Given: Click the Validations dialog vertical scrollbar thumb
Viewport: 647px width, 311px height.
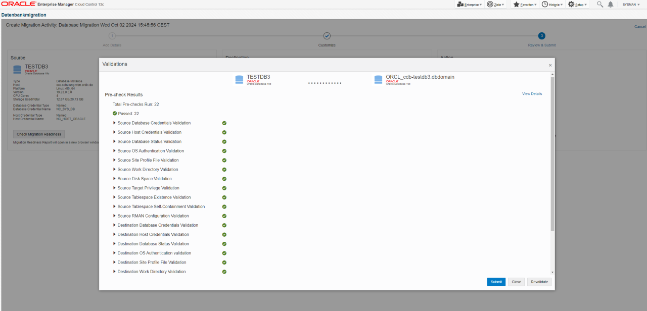Looking at the screenshot, I should tap(552, 154).
